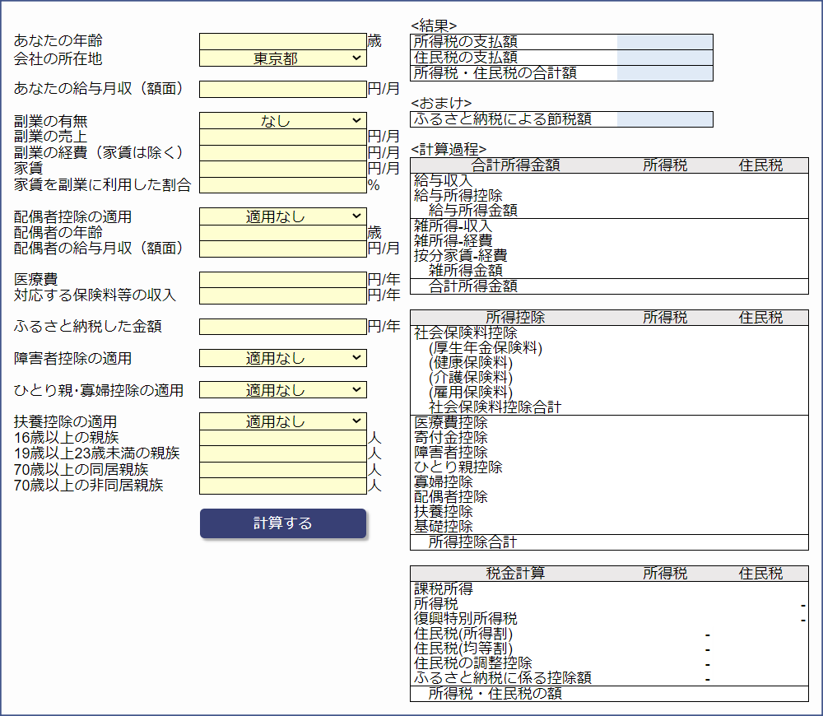The image size is (823, 716).
Task: Click the 寄付金控除 row label
Action: (451, 437)
